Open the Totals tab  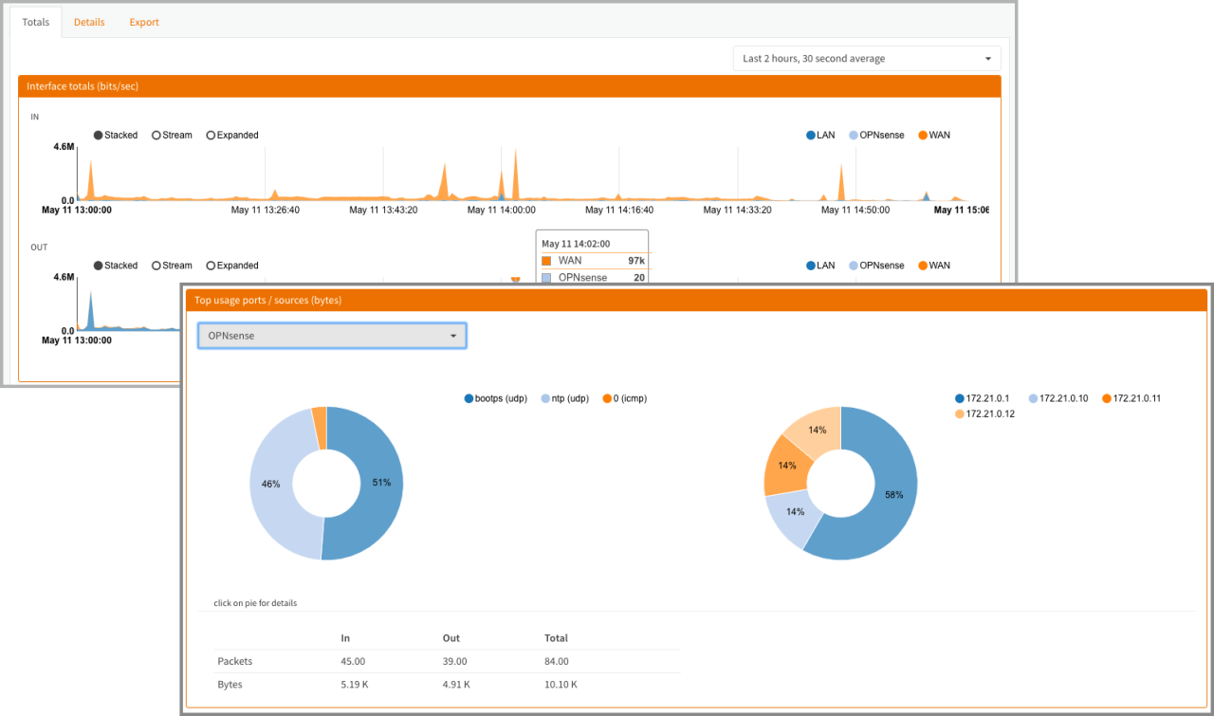35,22
